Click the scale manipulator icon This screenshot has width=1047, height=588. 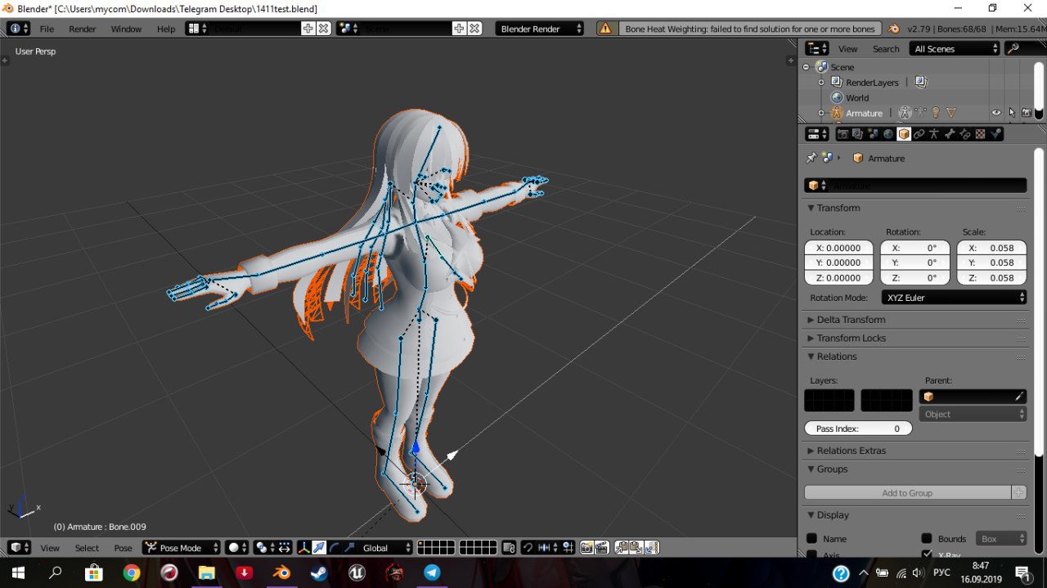(350, 547)
